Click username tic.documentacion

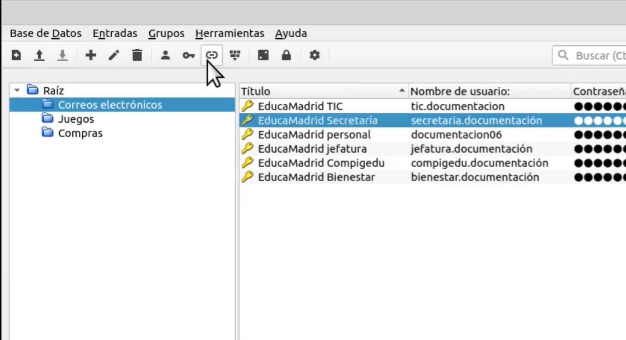[458, 106]
